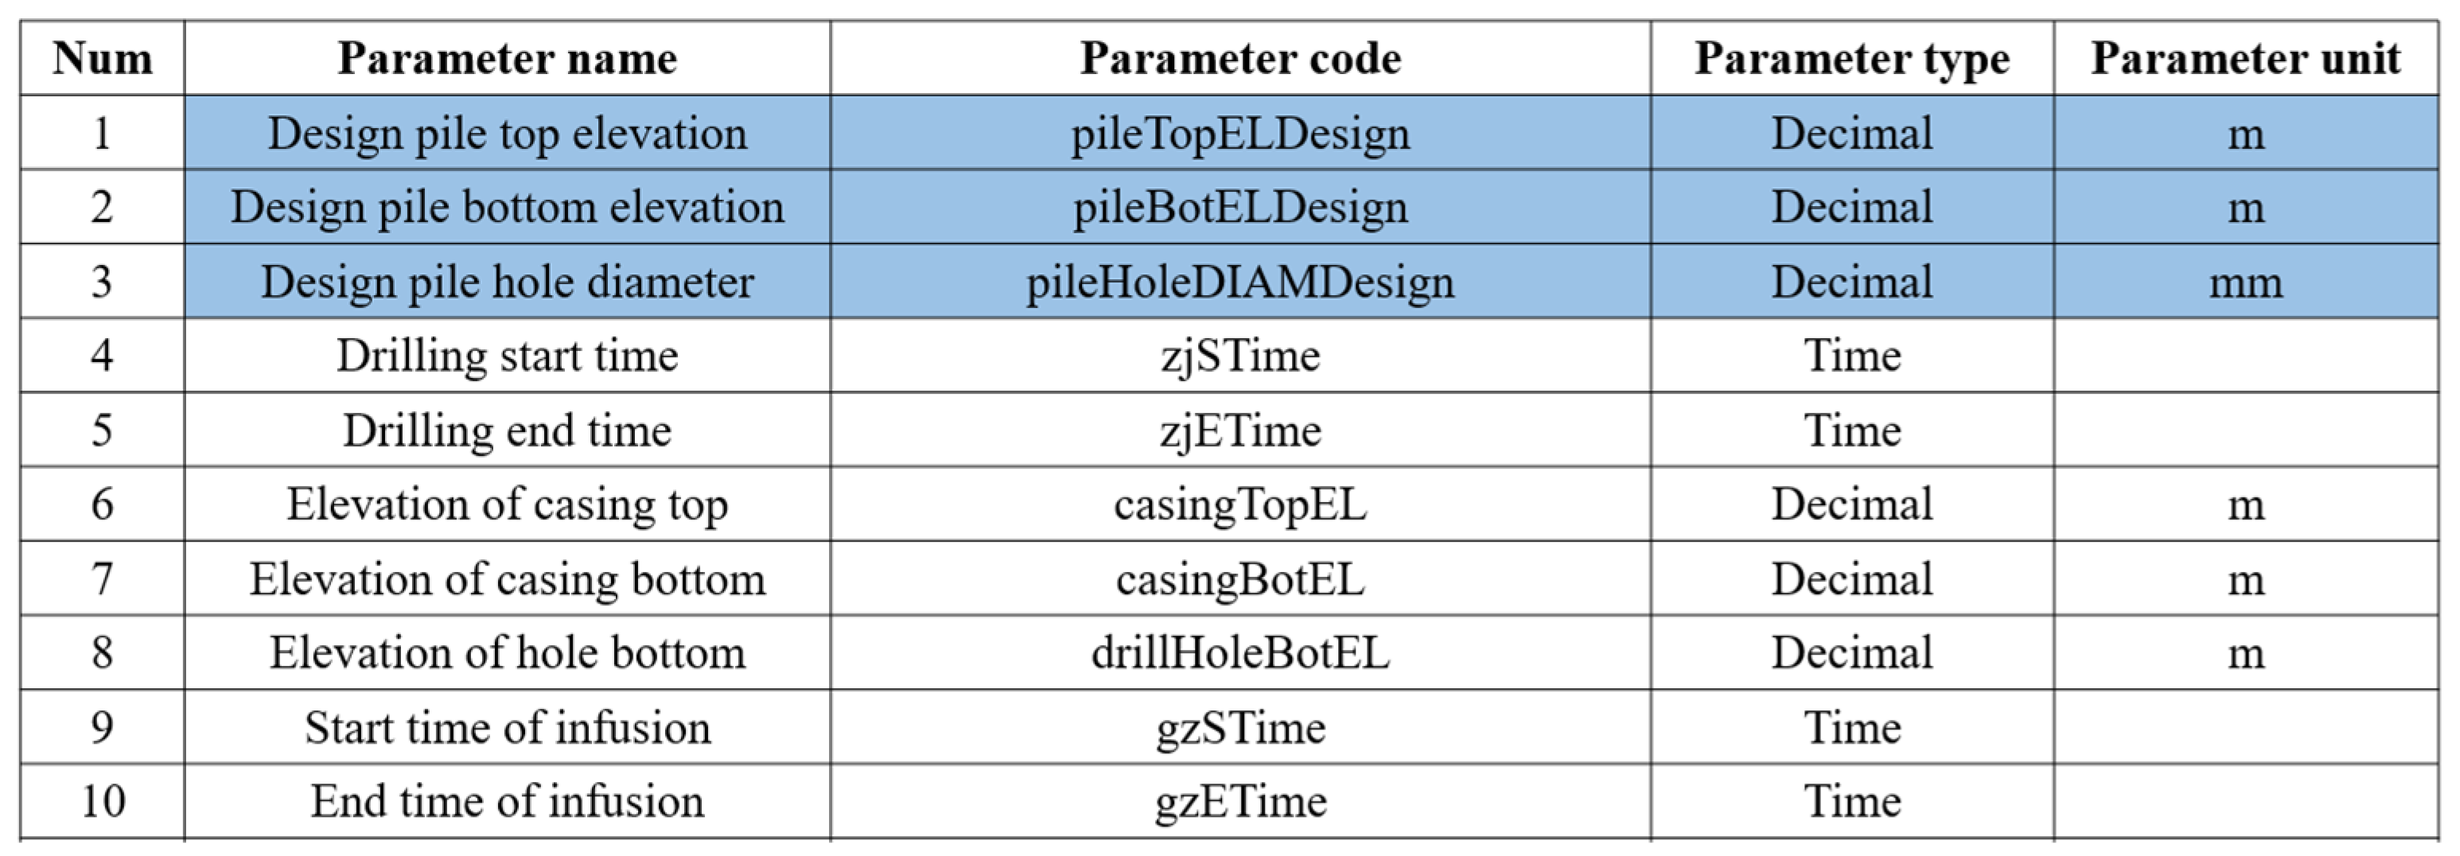Click the 'Parameter unit' column header
The width and height of the screenshot is (2460, 856).
click(x=2245, y=59)
